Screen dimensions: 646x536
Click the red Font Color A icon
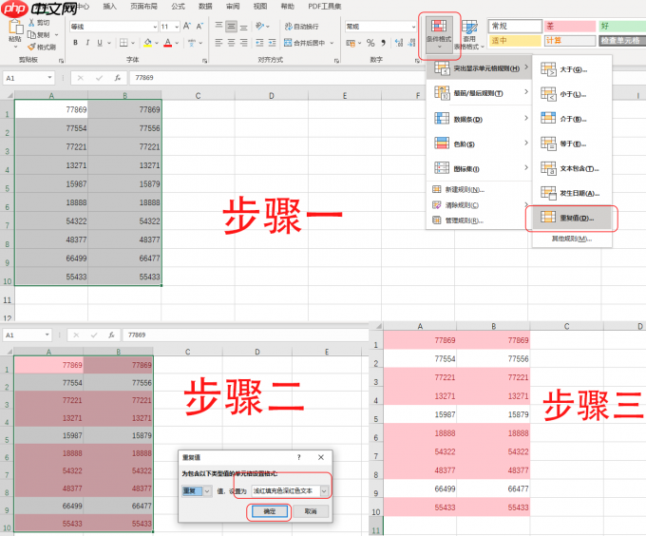168,43
